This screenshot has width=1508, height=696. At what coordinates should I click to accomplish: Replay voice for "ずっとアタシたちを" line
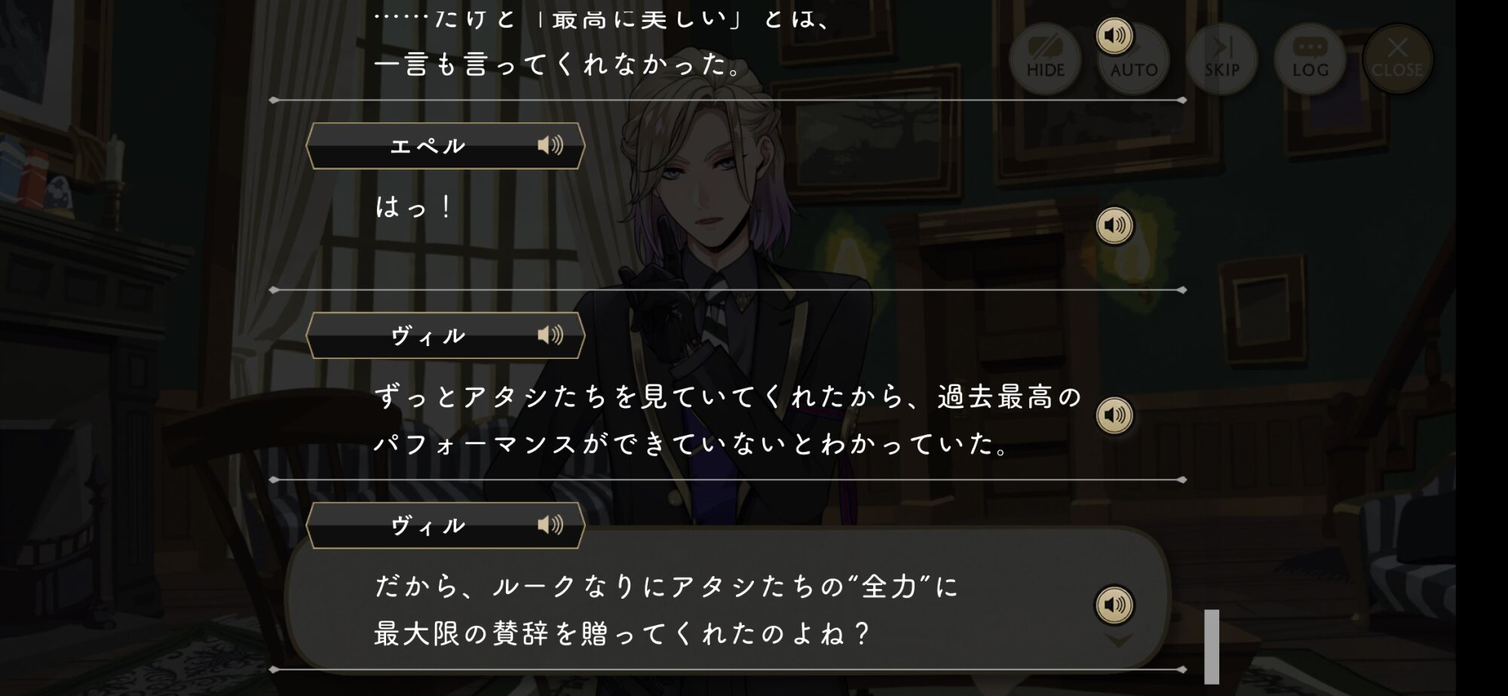(x=1114, y=415)
